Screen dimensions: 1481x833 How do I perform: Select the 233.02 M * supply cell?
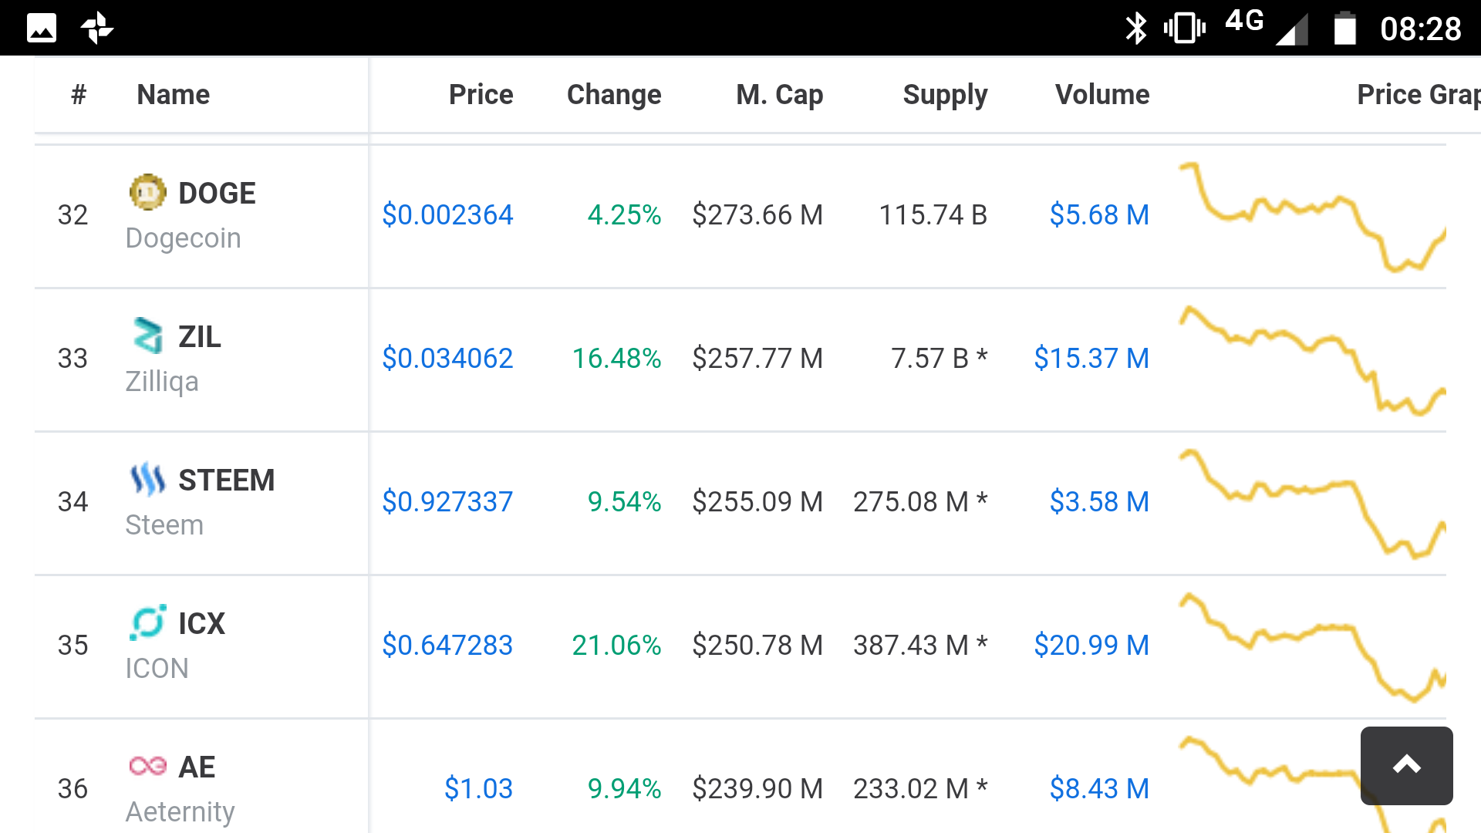click(x=920, y=788)
